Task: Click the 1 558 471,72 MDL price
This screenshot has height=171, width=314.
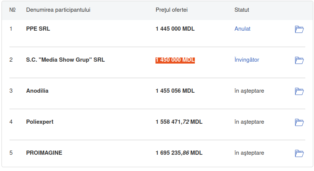Action: pos(179,122)
